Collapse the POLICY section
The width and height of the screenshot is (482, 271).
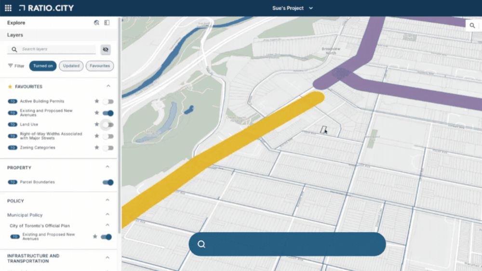pyautogui.click(x=107, y=200)
